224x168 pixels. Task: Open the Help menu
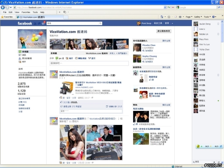(42, 12)
